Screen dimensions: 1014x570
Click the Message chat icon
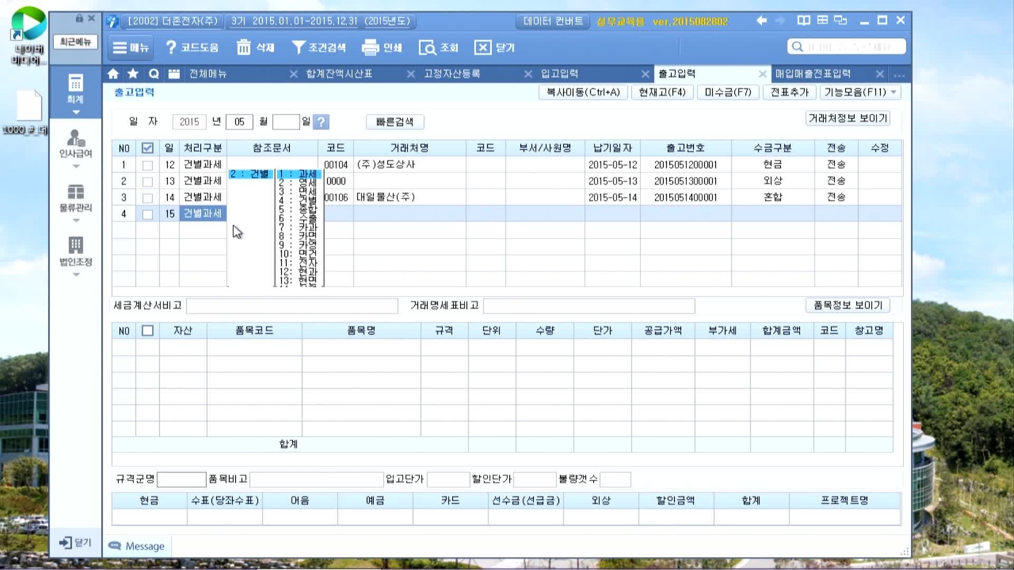(115, 546)
